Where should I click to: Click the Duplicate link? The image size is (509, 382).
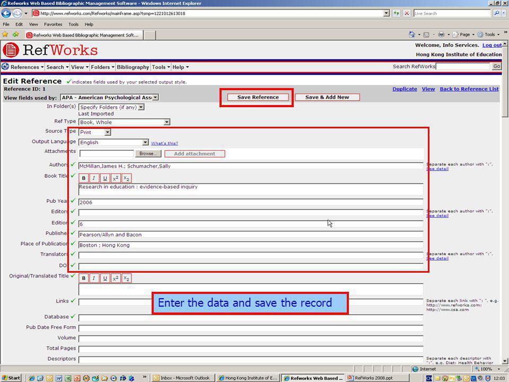click(405, 89)
